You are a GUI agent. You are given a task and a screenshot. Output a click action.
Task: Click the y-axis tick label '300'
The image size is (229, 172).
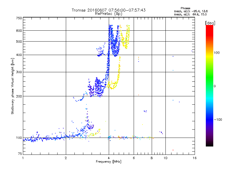pyautogui.click(x=19, y=72)
